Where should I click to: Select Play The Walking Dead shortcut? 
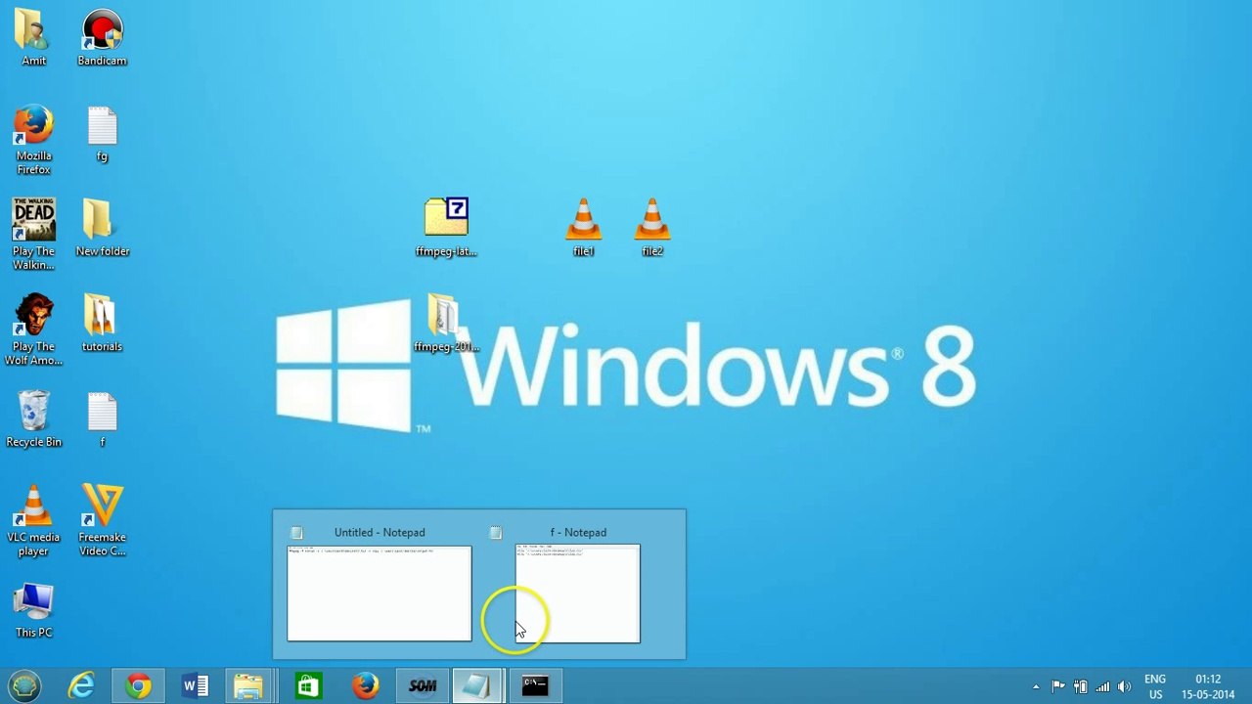coord(33,235)
